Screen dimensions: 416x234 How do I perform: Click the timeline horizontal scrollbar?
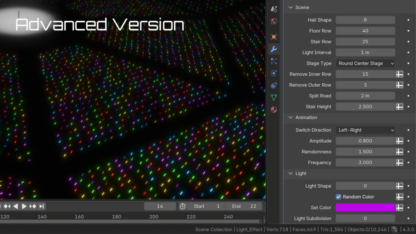[x=131, y=221]
